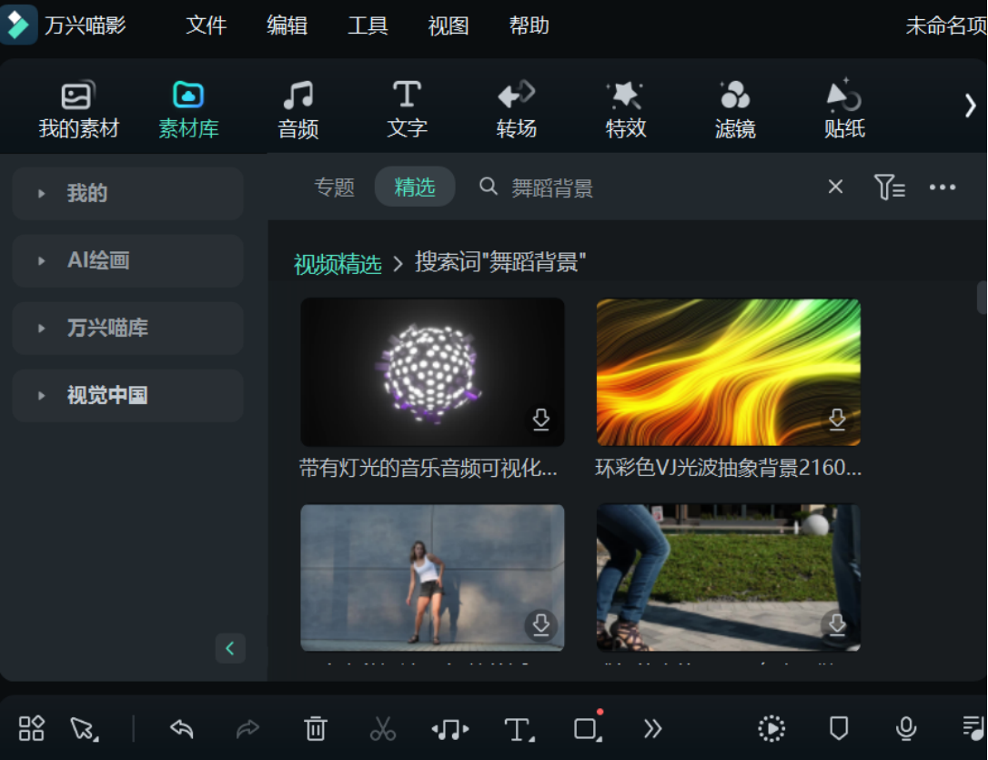The width and height of the screenshot is (988, 760).
Task: Expand the 视觉中国 sidebar category
Action: tap(127, 396)
